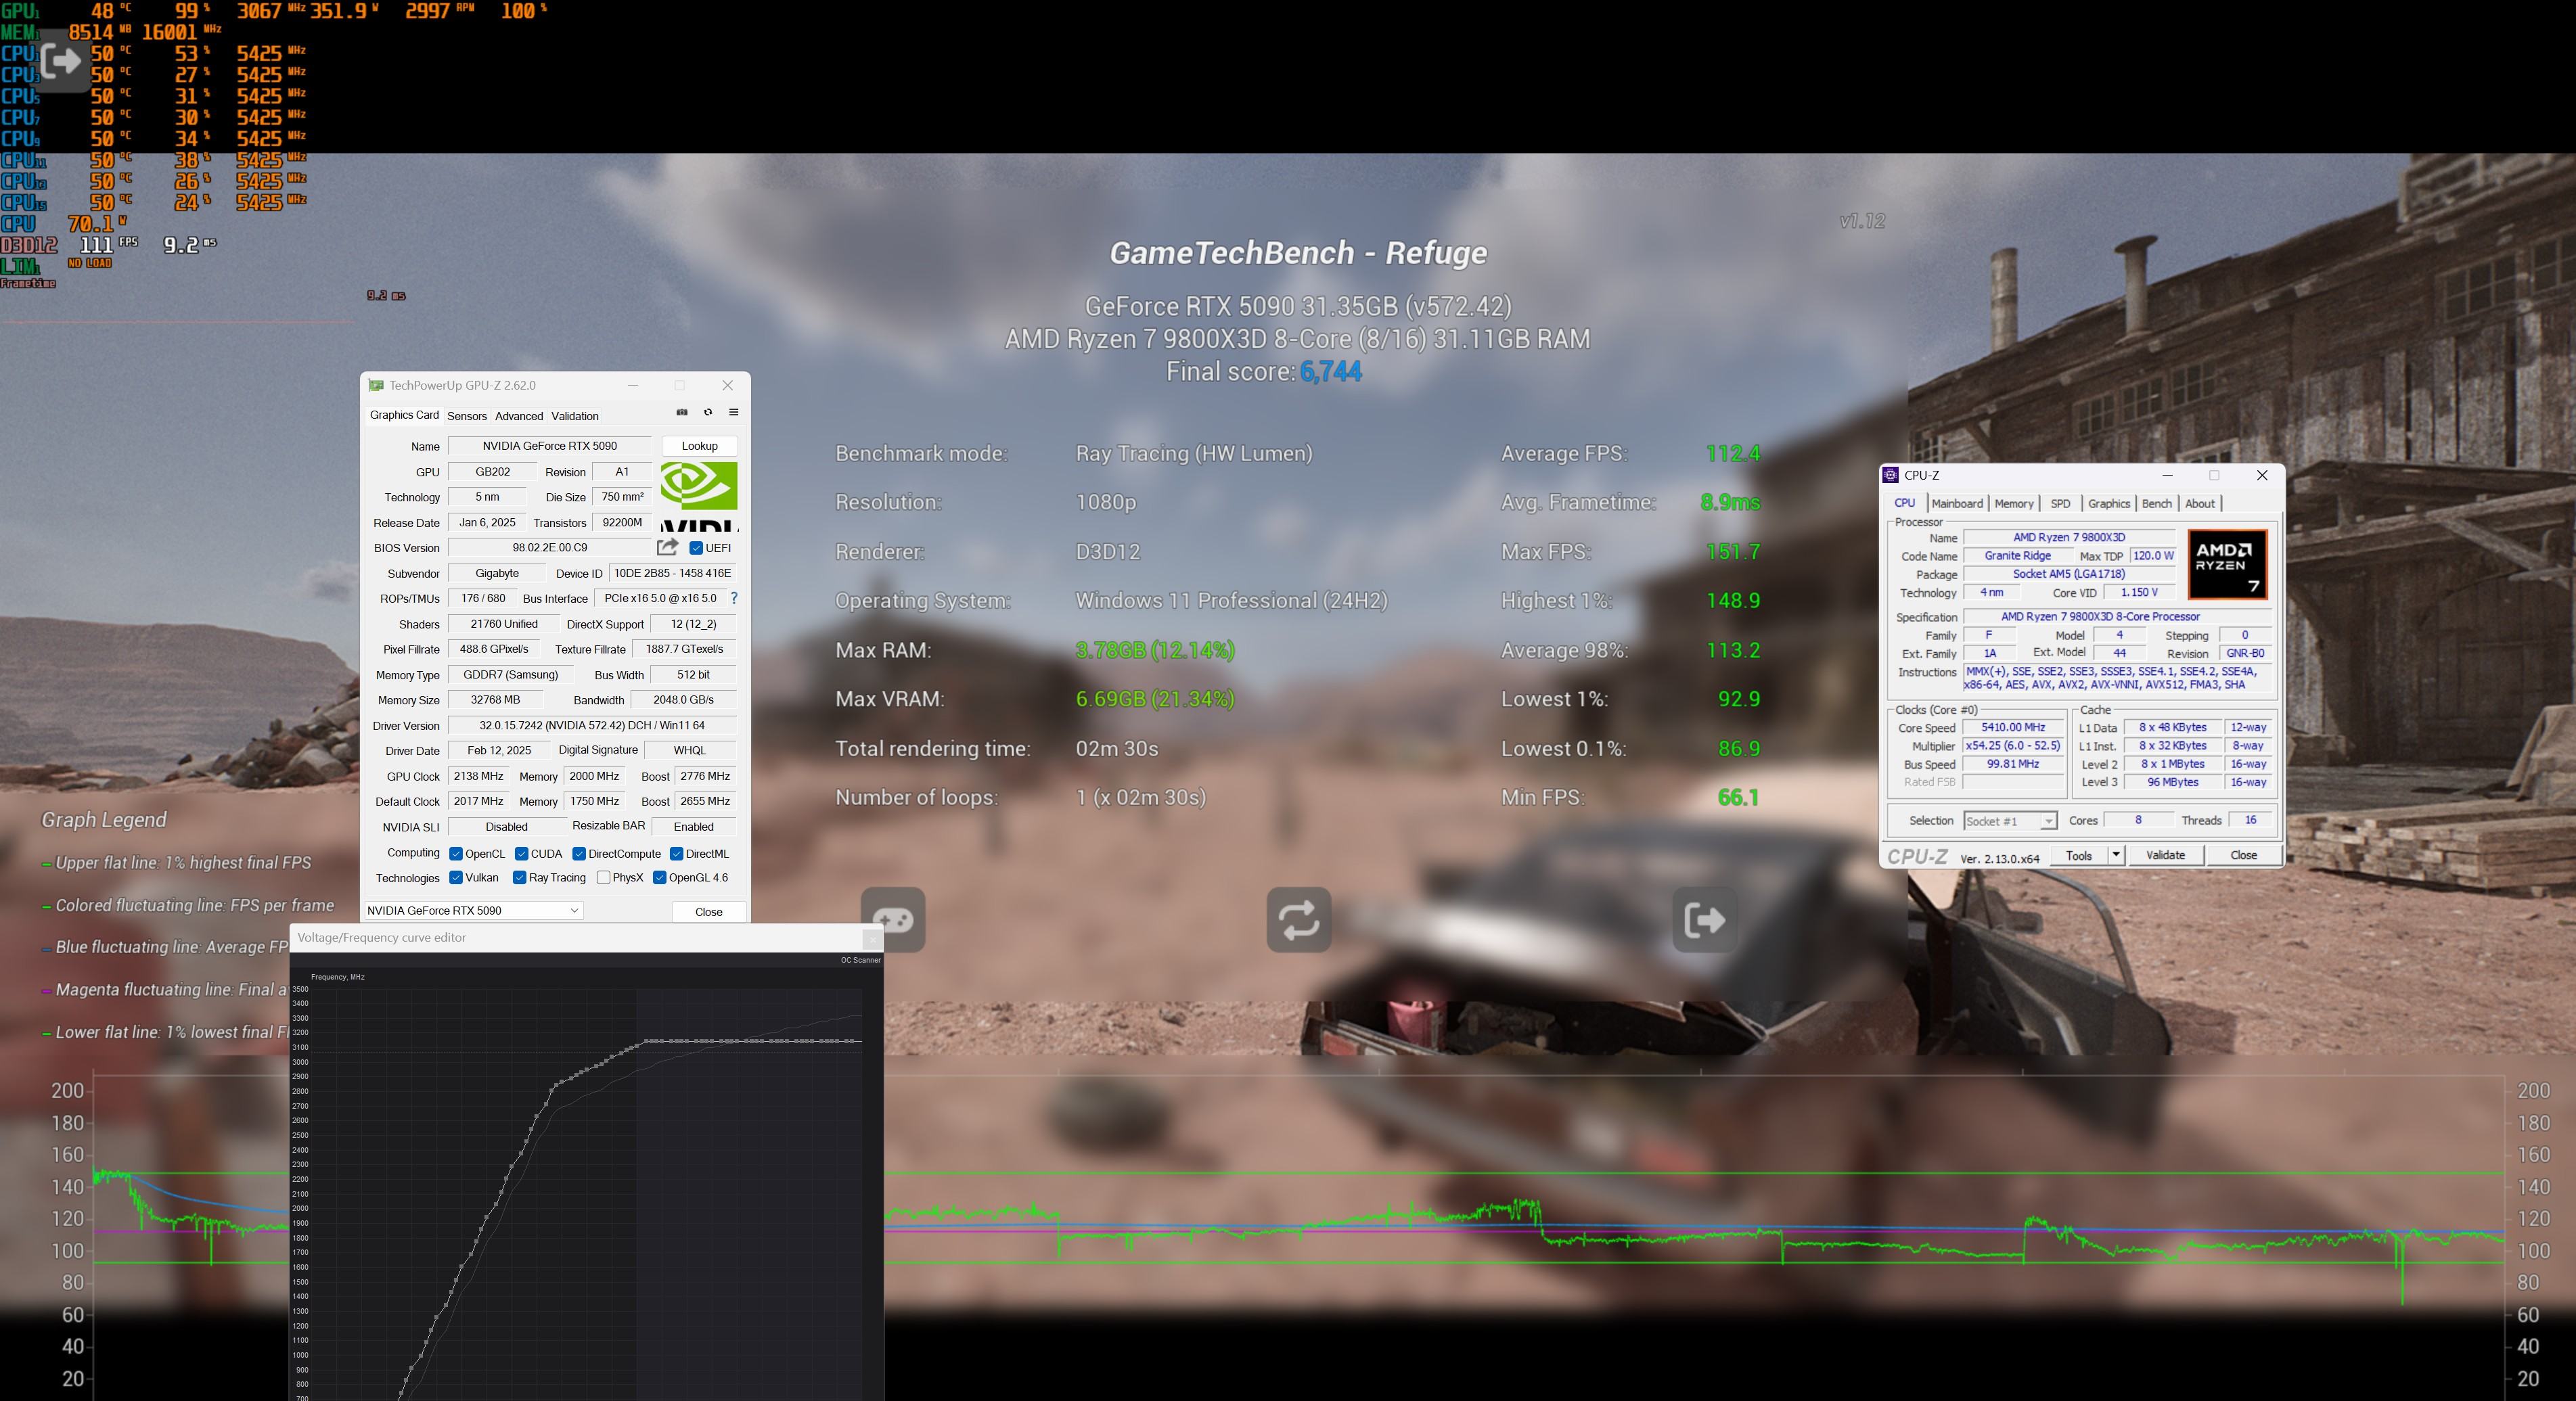Image resolution: width=2576 pixels, height=1401 pixels.
Task: Click the Validate button in CPU-Z
Action: [2165, 855]
